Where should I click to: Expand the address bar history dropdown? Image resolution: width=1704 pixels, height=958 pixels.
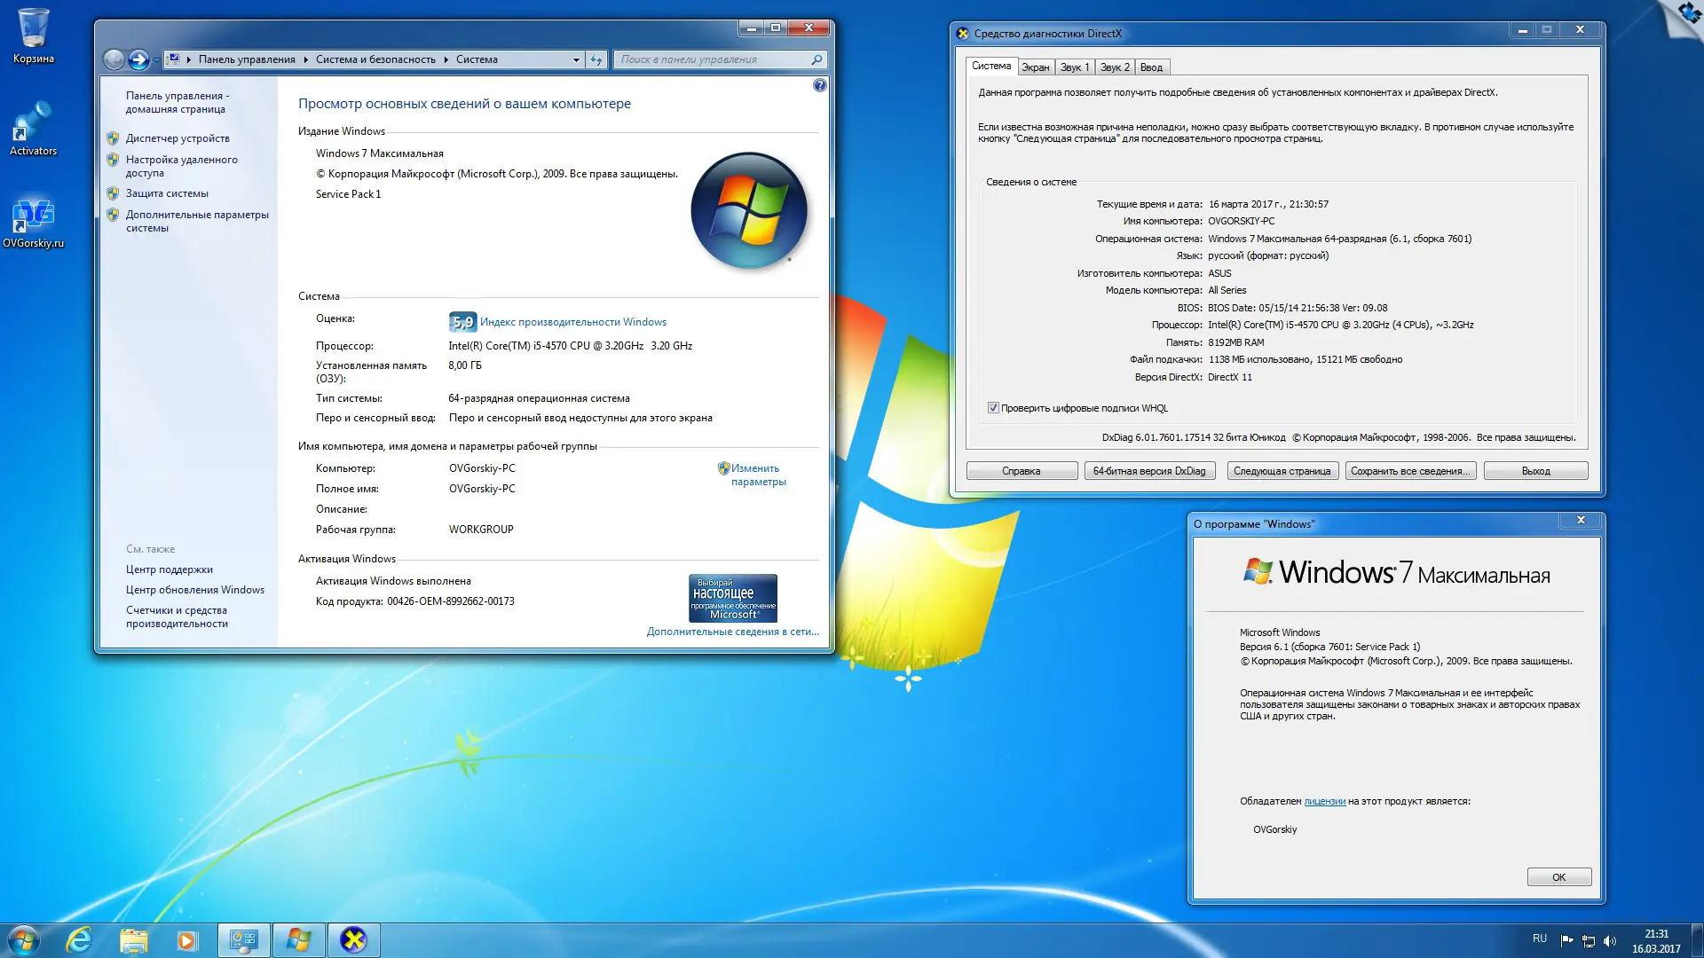(x=576, y=59)
